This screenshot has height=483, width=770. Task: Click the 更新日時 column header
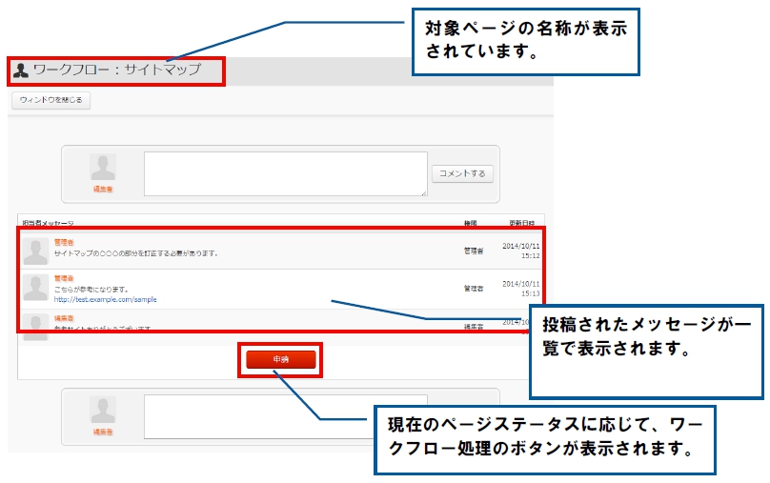(x=521, y=223)
